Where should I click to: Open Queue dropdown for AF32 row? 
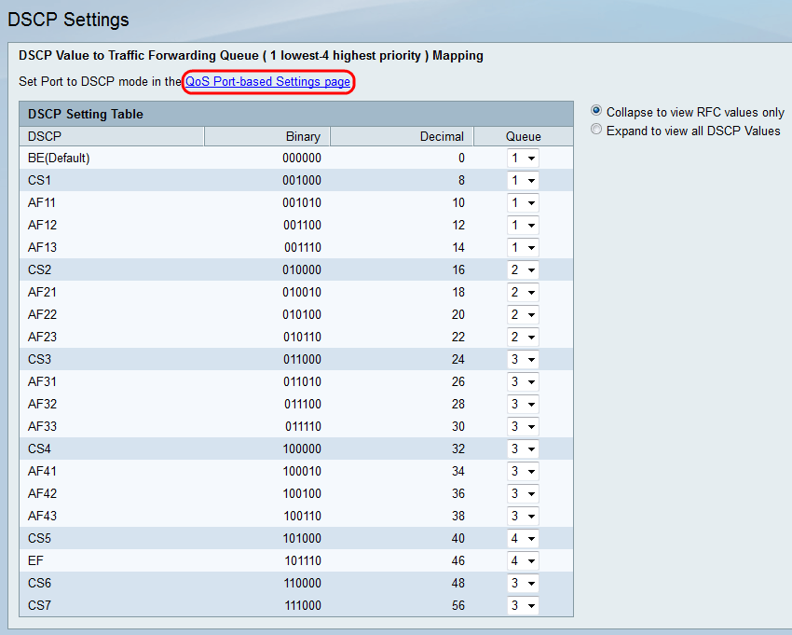[x=523, y=404]
